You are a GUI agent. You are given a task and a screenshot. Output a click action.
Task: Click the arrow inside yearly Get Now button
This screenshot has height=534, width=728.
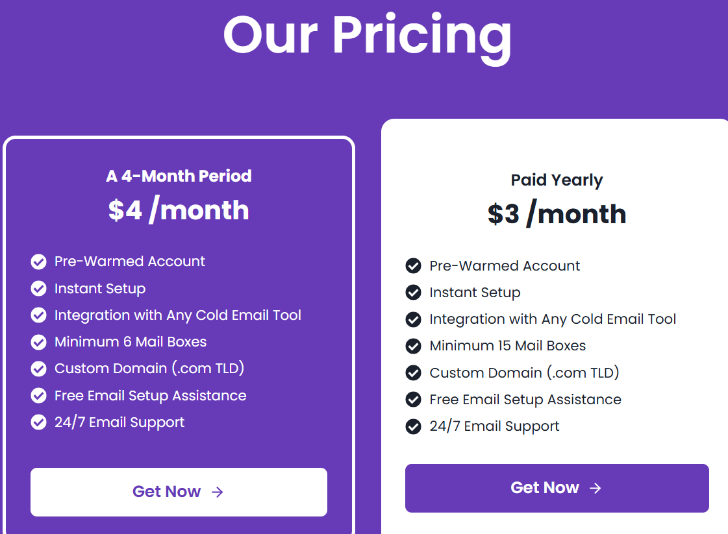coord(596,488)
